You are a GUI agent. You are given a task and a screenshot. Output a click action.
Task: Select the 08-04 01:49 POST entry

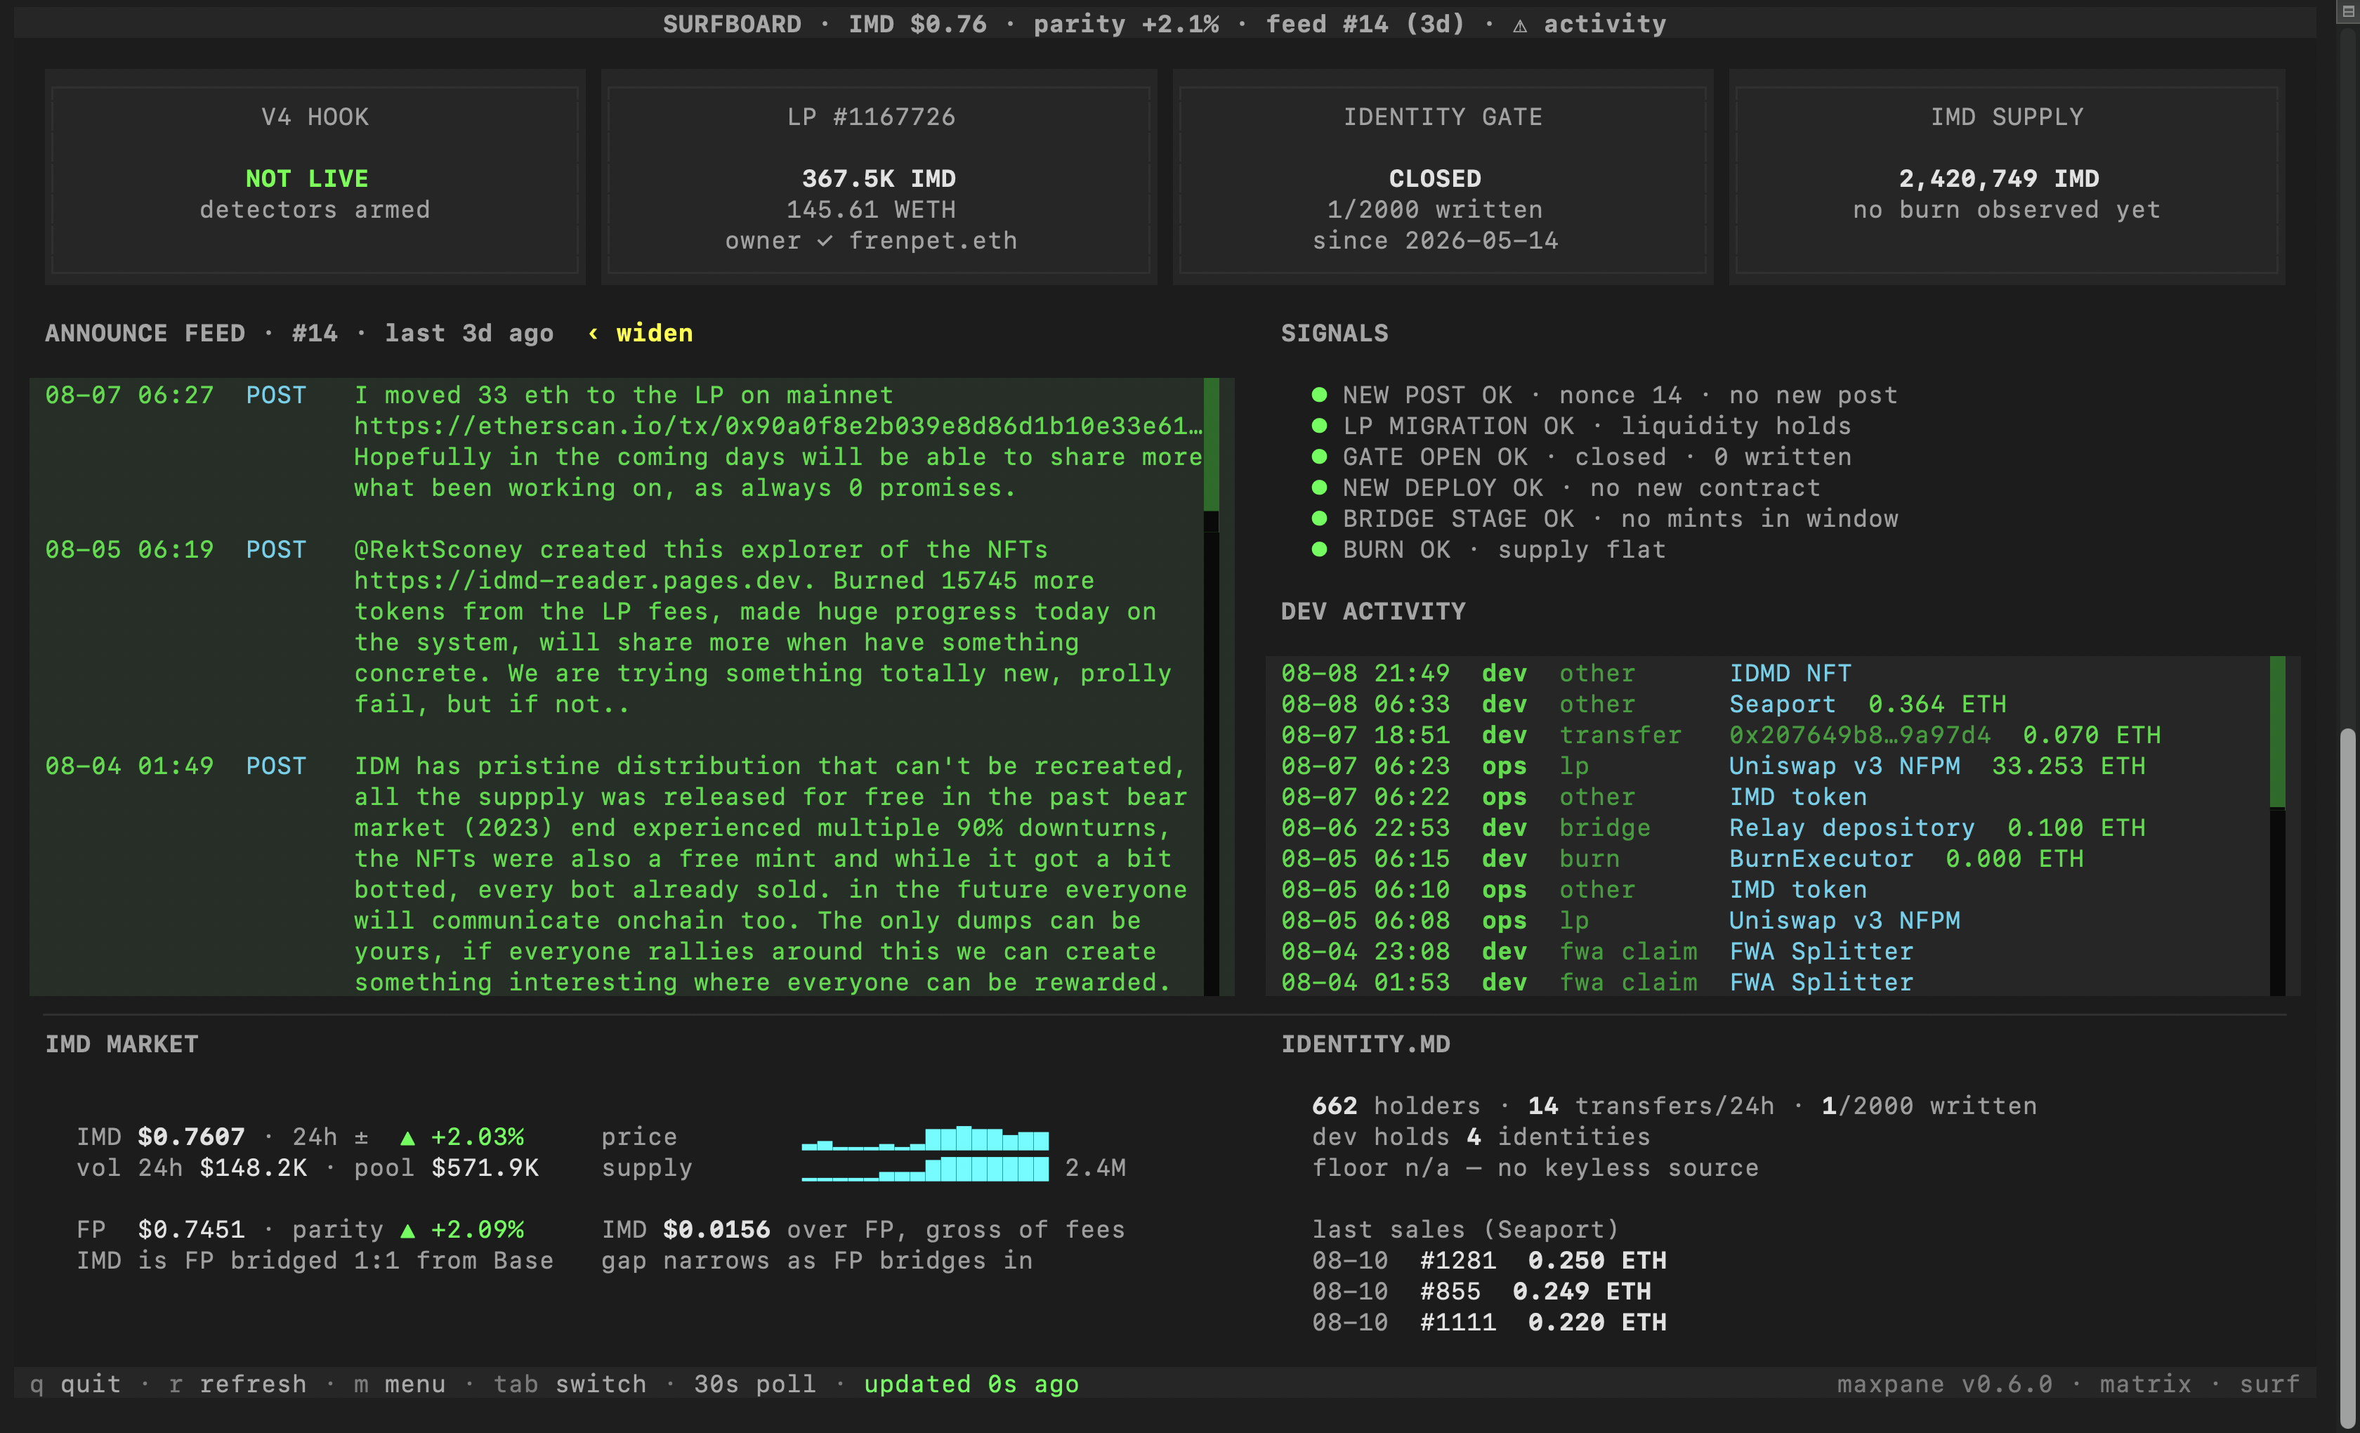(624, 874)
